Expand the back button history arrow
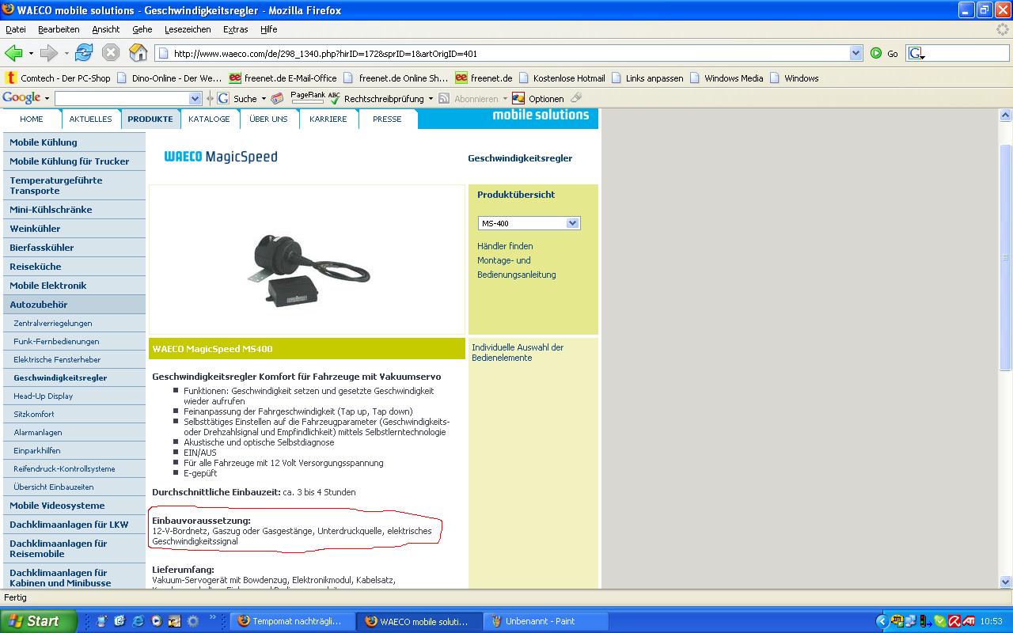Viewport: 1013px width, 633px height. [x=31, y=53]
